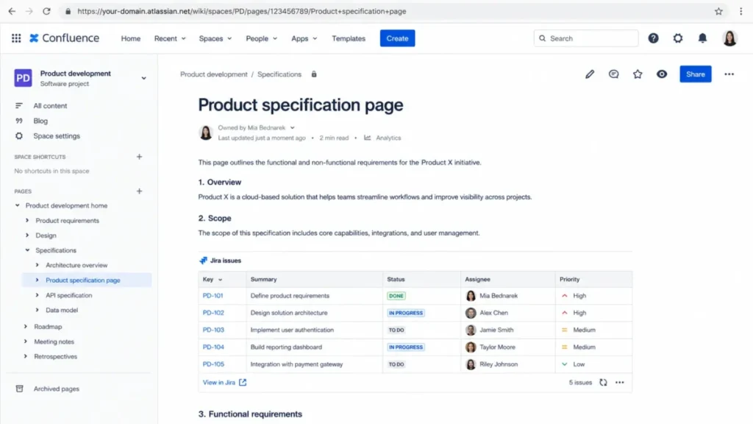
Task: Open the Help question mark icon
Action: tap(653, 38)
